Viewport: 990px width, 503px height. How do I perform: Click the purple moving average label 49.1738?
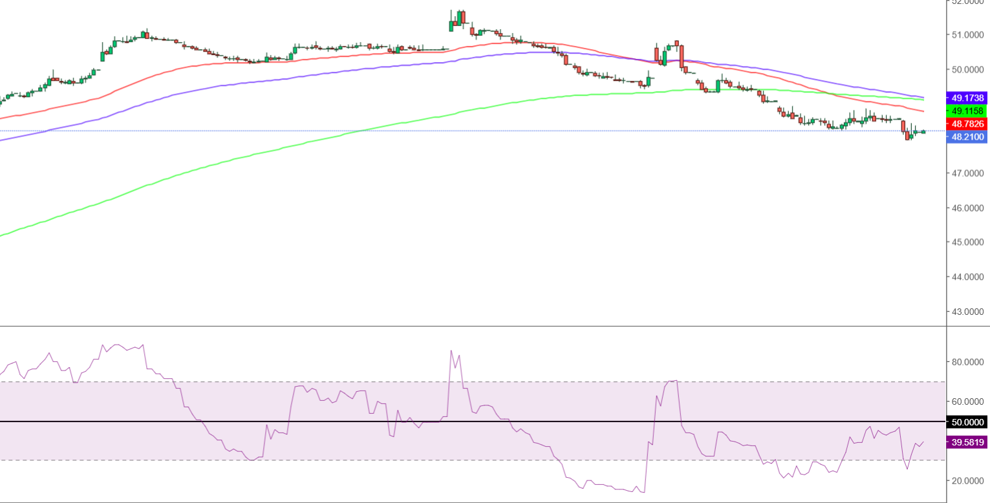[x=966, y=98]
